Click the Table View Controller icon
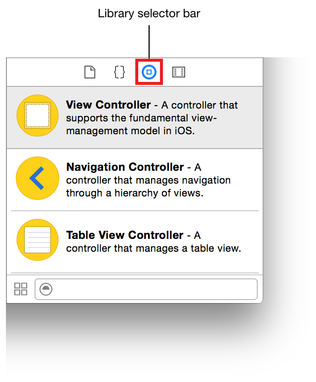This screenshot has width=316, height=382. click(38, 240)
